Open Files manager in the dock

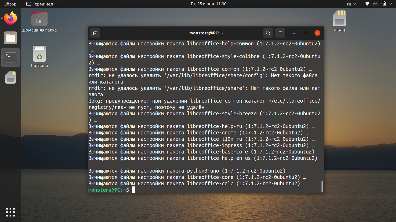click(10, 38)
